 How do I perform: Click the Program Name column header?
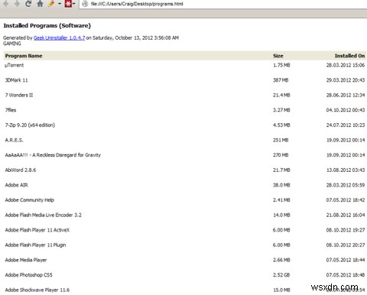click(x=24, y=56)
